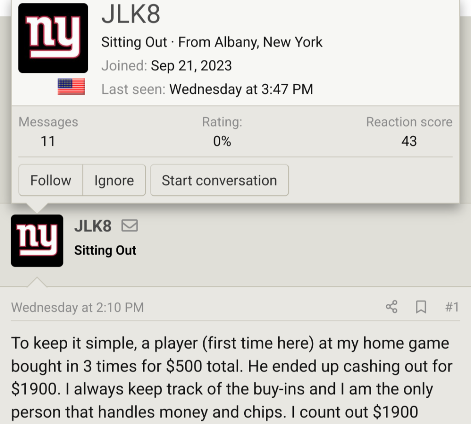Click the share icon on the post

click(x=391, y=307)
